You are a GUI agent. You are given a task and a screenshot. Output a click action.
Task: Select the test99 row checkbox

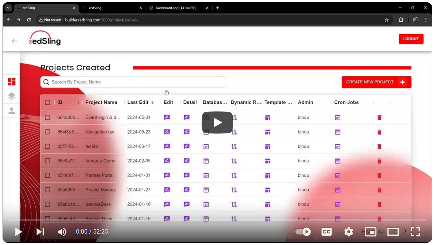[x=47, y=146]
